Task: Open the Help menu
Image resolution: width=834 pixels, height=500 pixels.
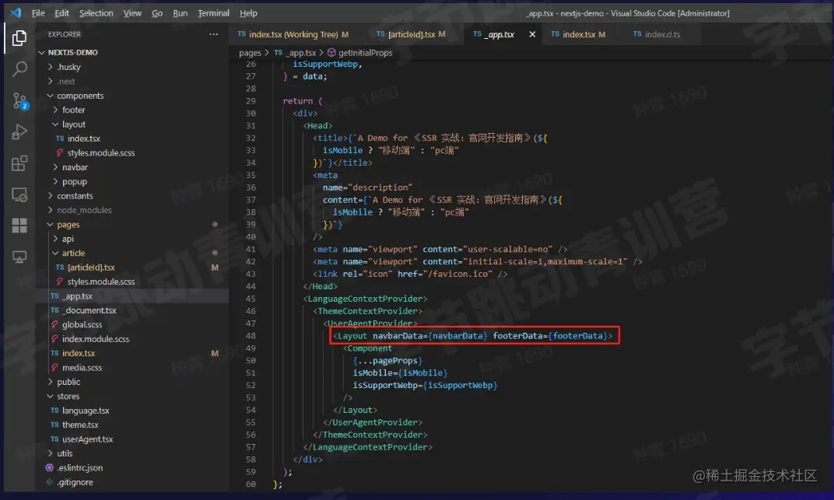Action: [248, 12]
